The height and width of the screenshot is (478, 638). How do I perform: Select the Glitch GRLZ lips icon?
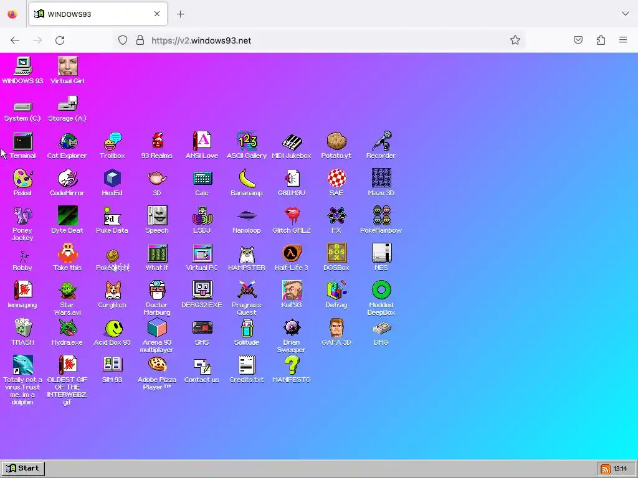292,216
